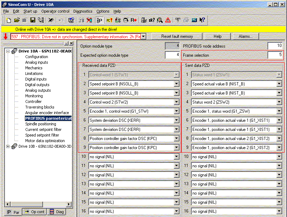Image resolution: width=287 pixels, height=217 pixels.
Task: Open Sent PZD 8 position actual value 2 dropdown
Action: 279,139
